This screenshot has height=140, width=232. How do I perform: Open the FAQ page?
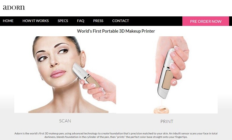point(81,21)
